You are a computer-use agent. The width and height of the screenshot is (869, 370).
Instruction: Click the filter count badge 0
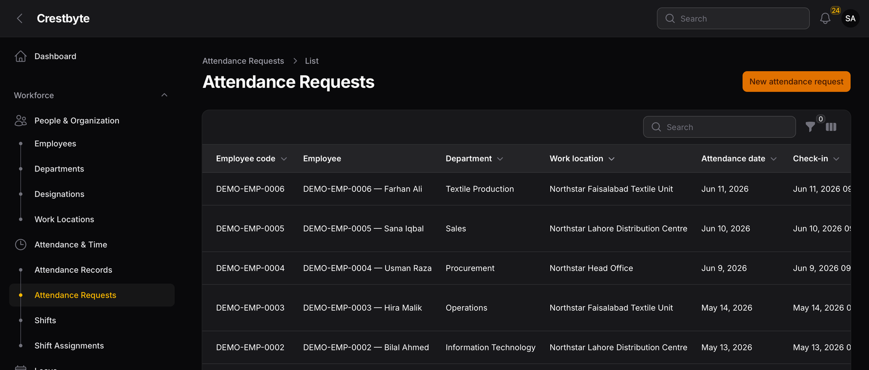[x=821, y=119]
